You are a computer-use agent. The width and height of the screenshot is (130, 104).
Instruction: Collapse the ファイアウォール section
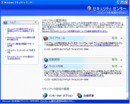click(121, 38)
